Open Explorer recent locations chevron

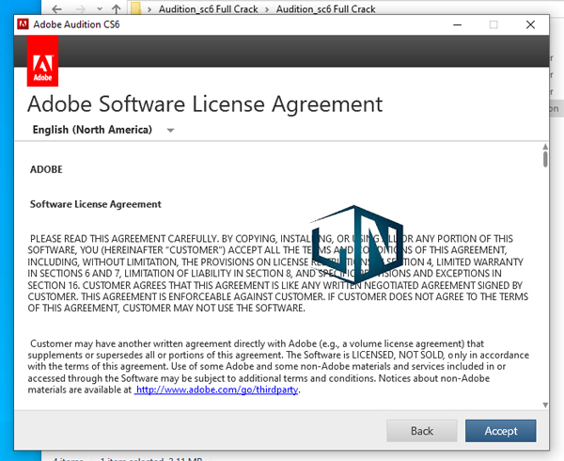[100, 8]
